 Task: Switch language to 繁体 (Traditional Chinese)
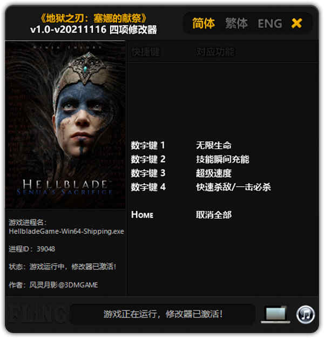(237, 23)
